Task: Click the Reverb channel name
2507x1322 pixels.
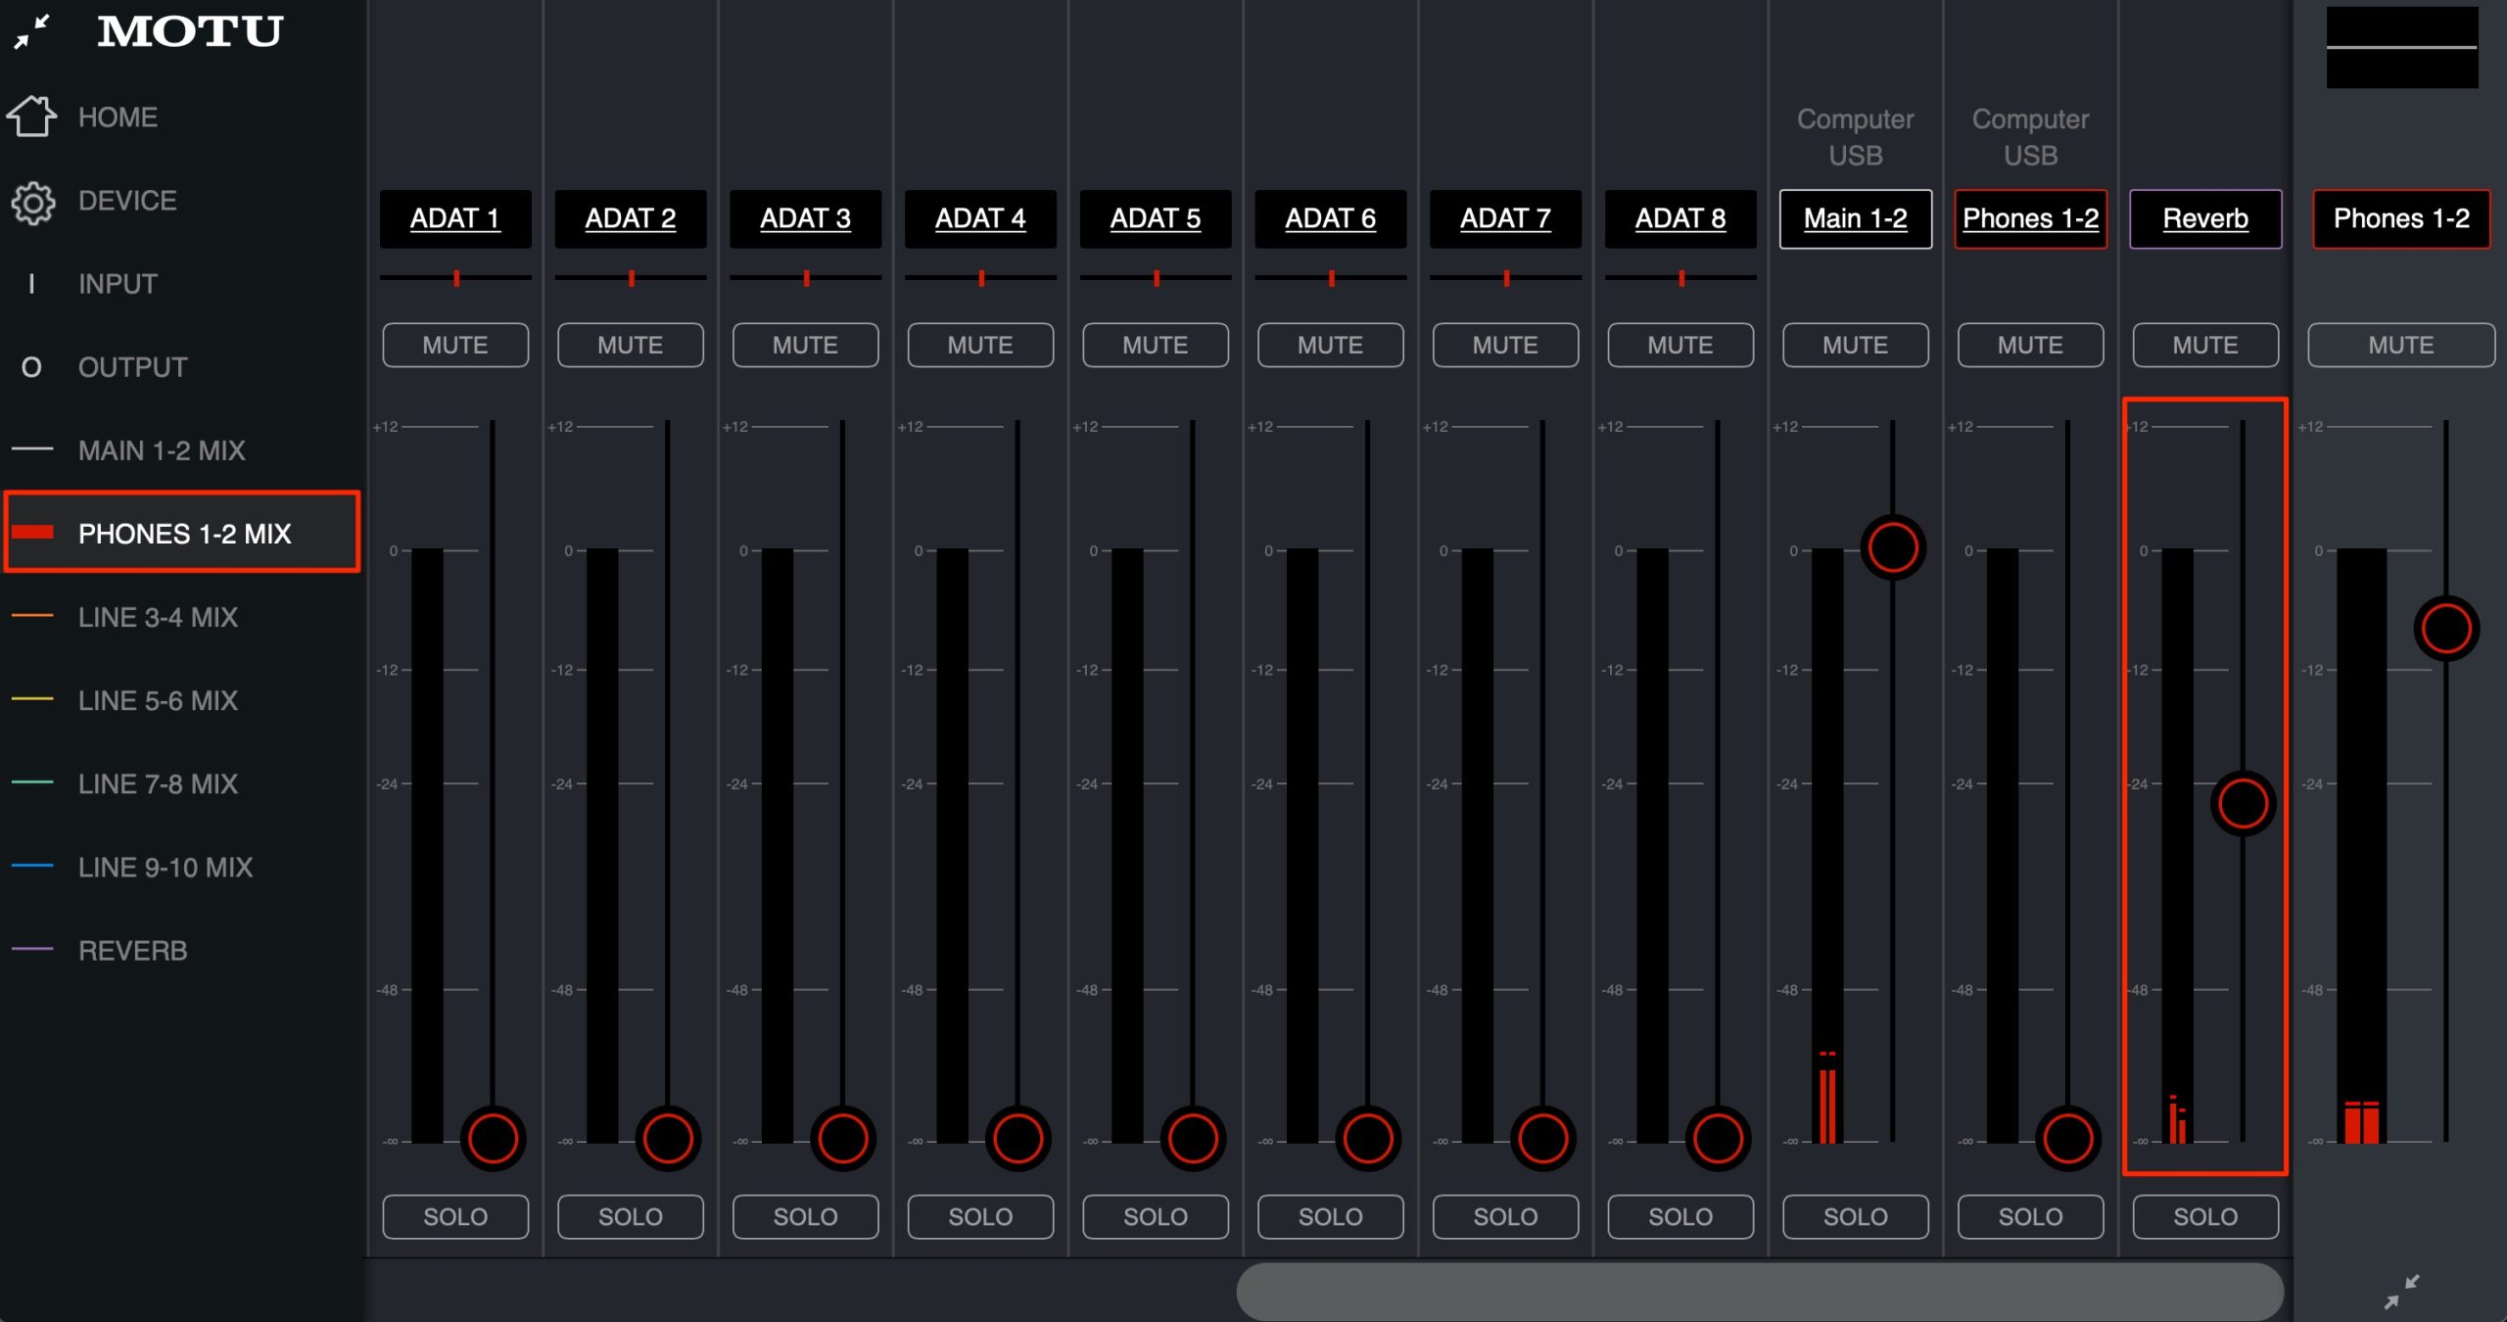Action: [2205, 218]
